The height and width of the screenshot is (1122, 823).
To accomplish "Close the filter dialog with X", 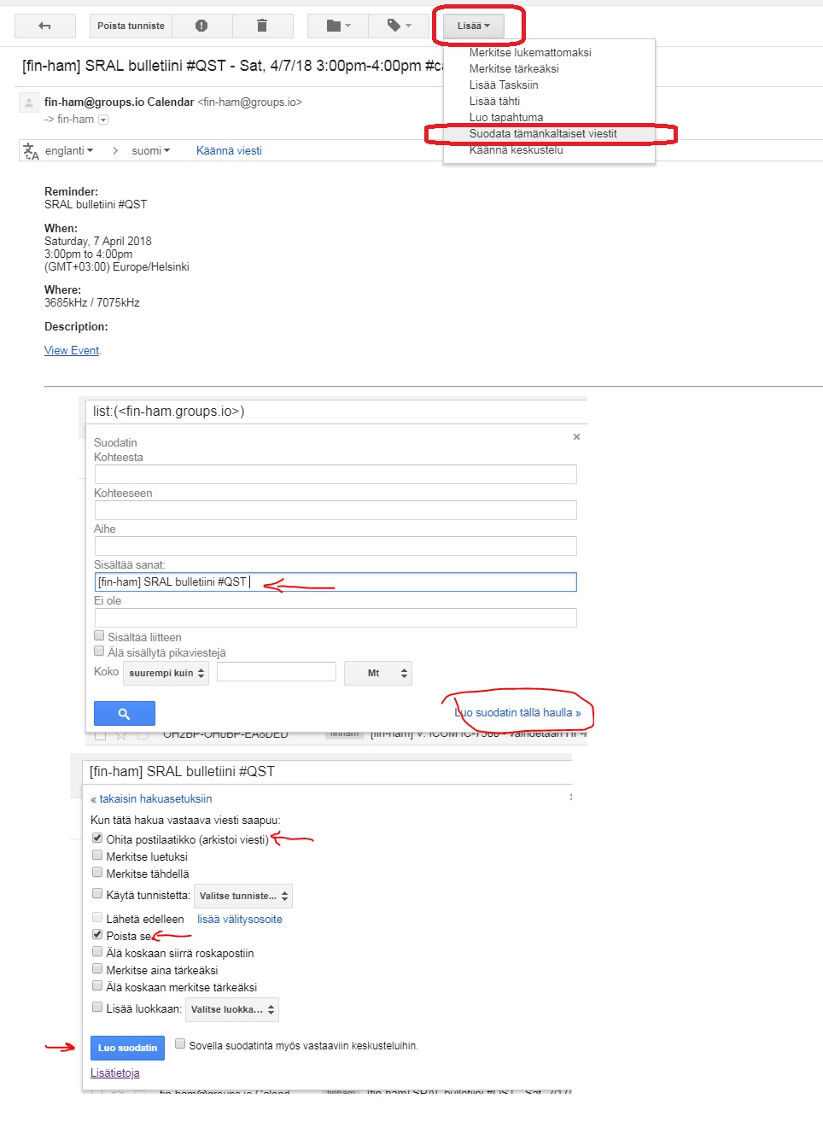I will (576, 436).
